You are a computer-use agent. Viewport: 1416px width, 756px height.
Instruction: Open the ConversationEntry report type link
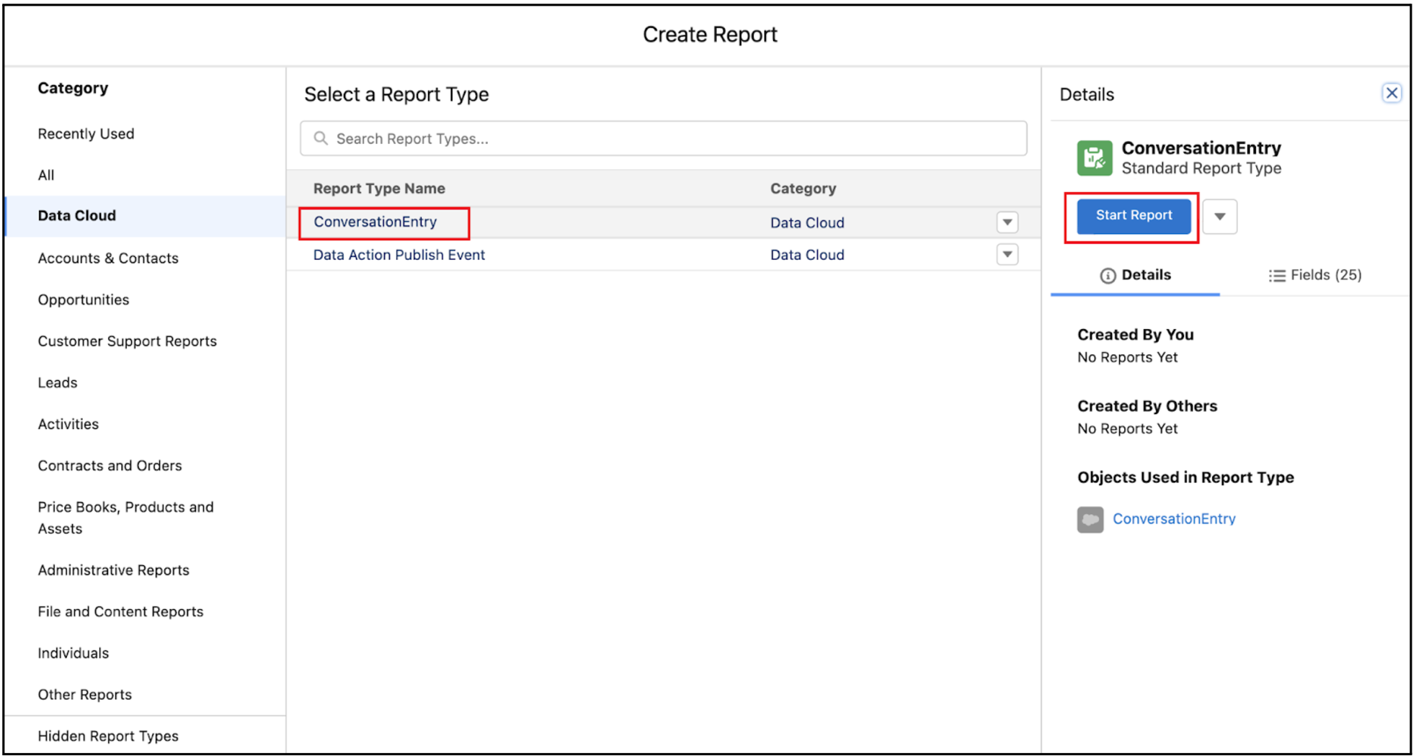click(375, 222)
